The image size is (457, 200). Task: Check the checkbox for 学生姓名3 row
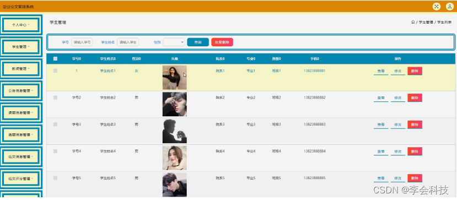55,125
